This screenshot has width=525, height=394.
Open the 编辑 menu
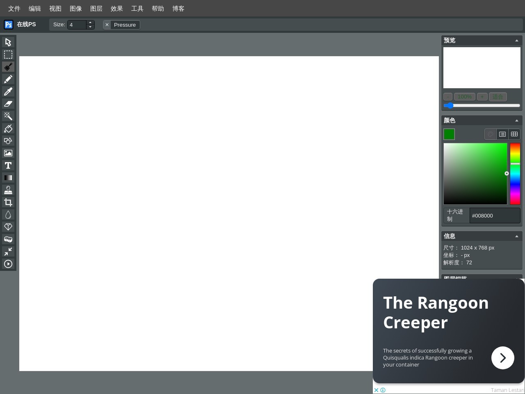(35, 9)
